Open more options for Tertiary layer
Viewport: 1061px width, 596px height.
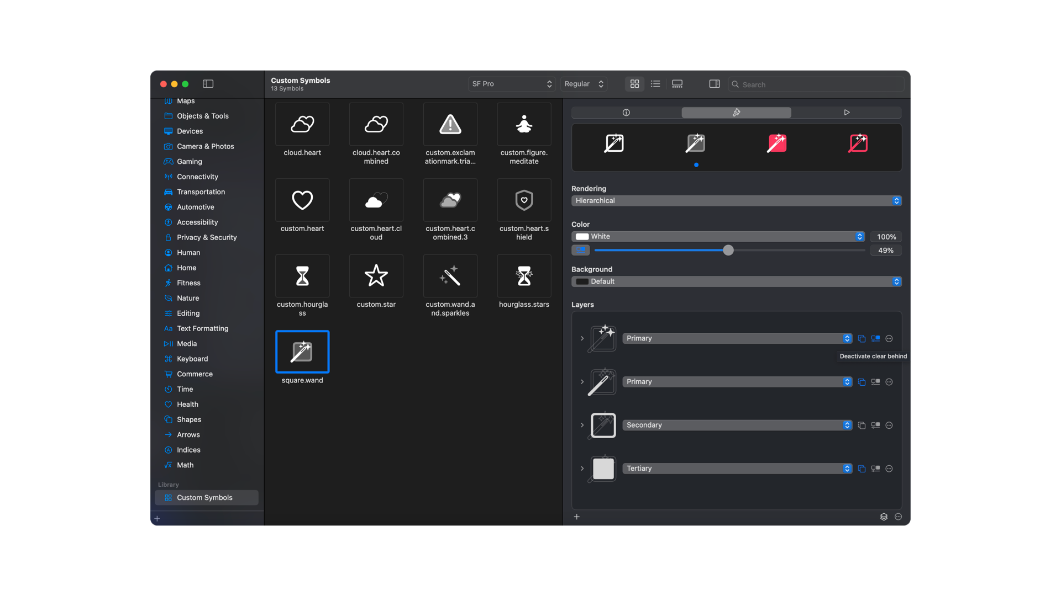tap(889, 469)
